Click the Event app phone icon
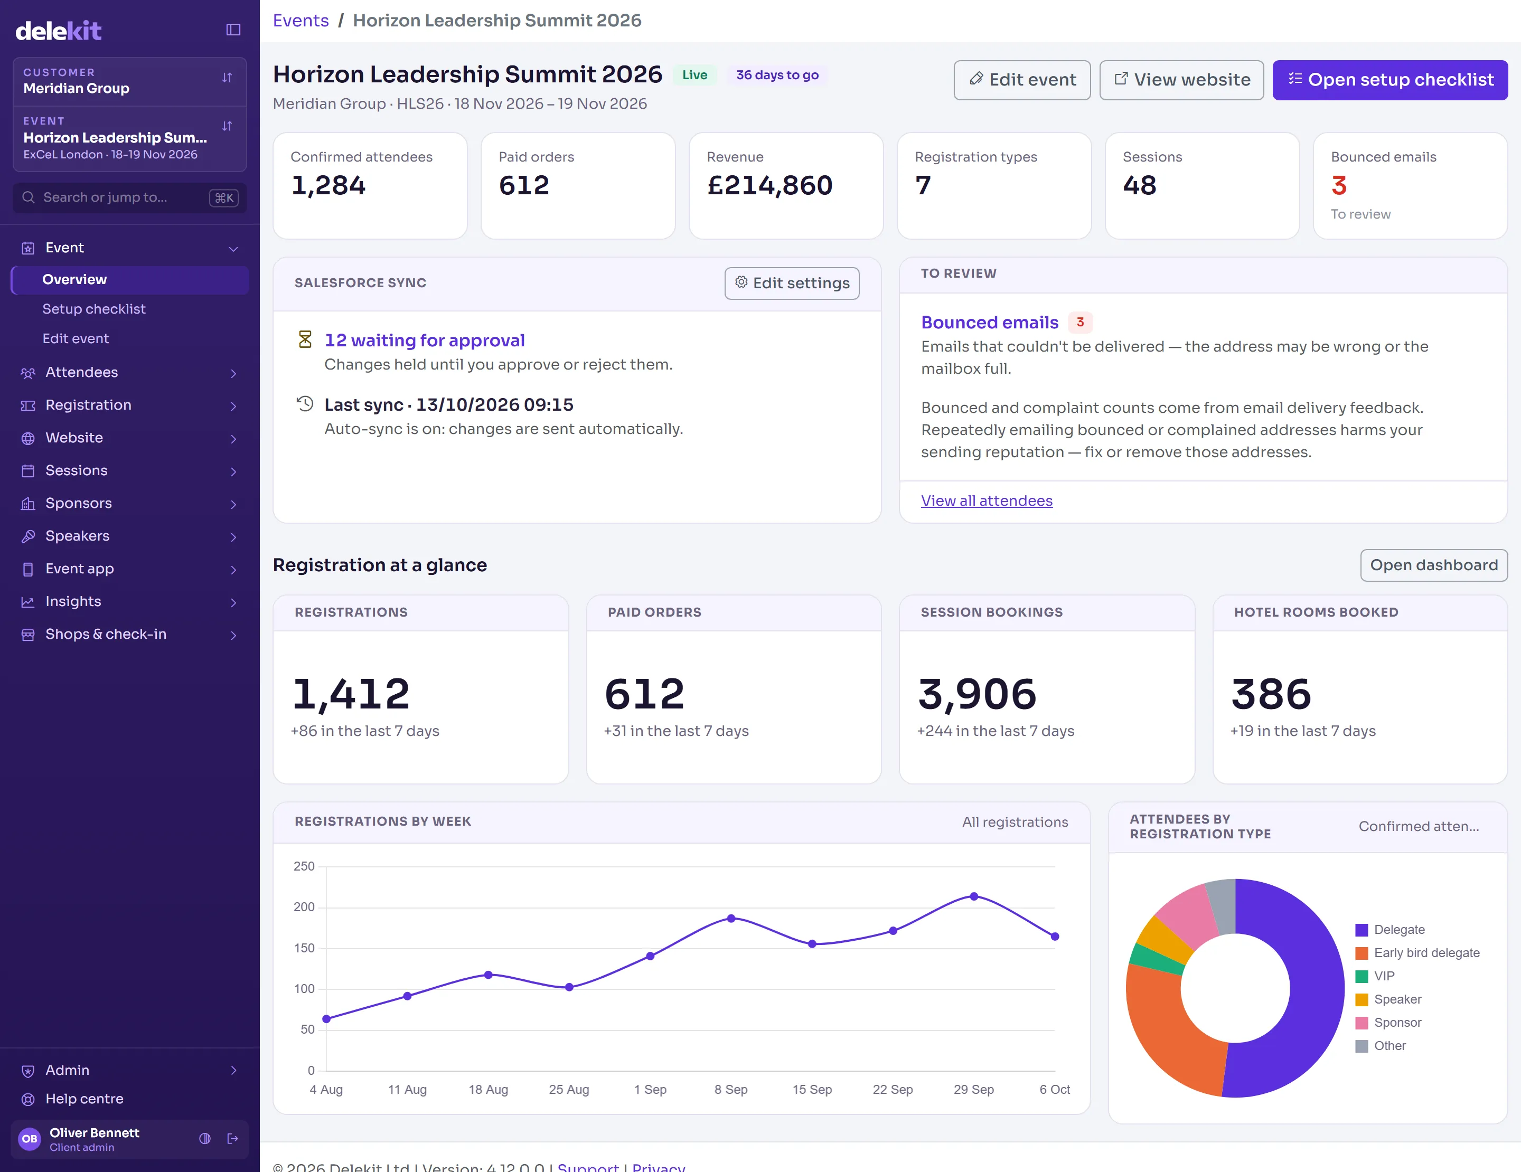This screenshot has height=1172, width=1521. coord(28,569)
